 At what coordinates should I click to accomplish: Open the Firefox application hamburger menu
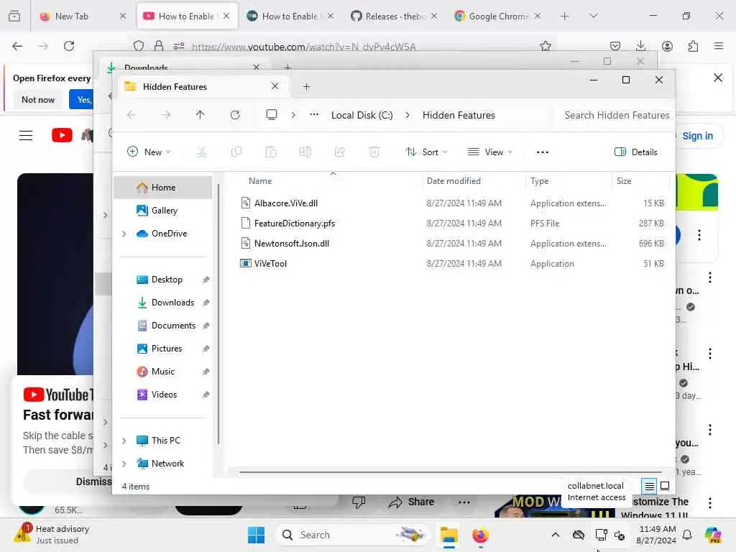coord(719,46)
